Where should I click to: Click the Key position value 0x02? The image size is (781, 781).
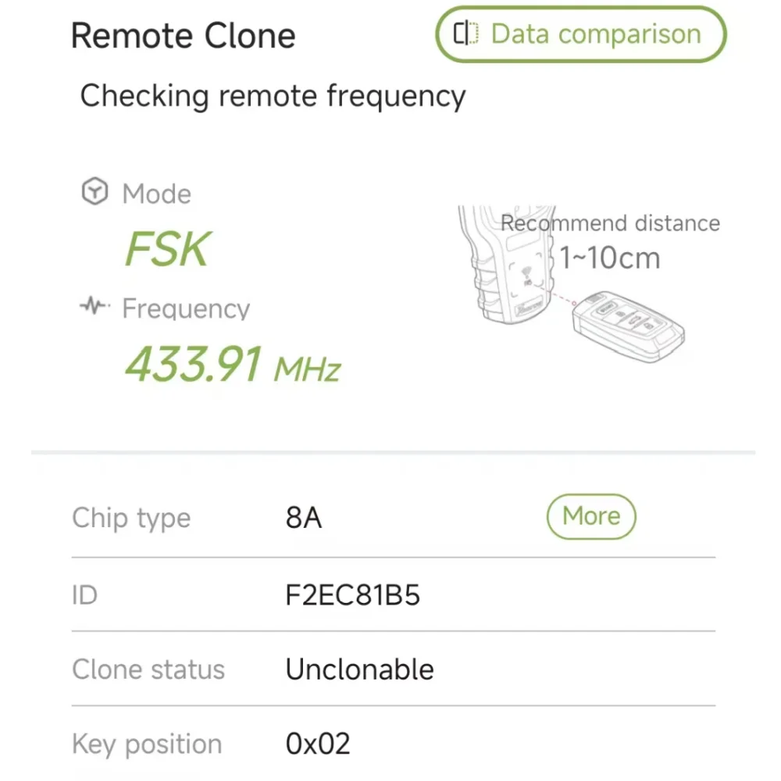pyautogui.click(x=318, y=744)
